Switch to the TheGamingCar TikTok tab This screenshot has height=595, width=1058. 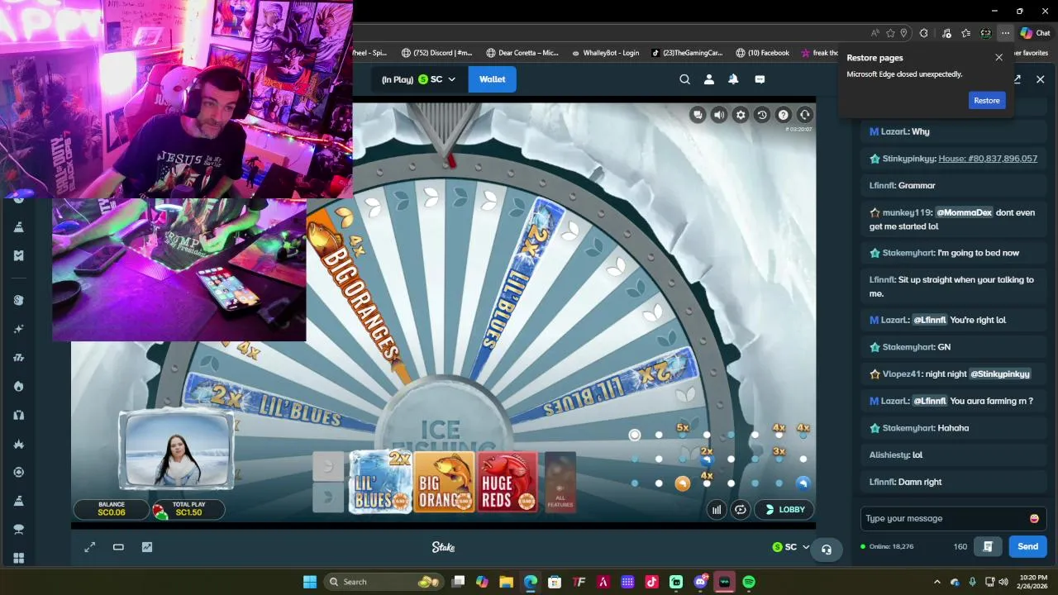coord(687,53)
